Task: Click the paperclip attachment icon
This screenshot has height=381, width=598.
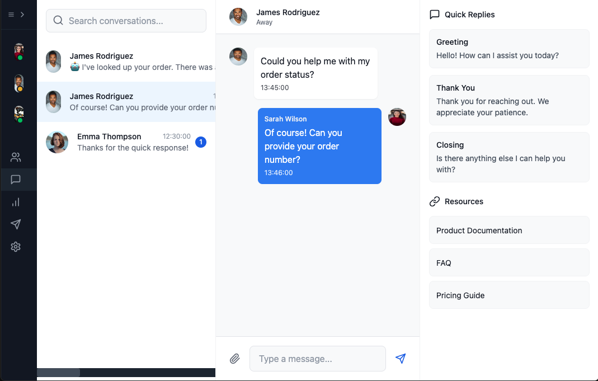Action: point(234,359)
